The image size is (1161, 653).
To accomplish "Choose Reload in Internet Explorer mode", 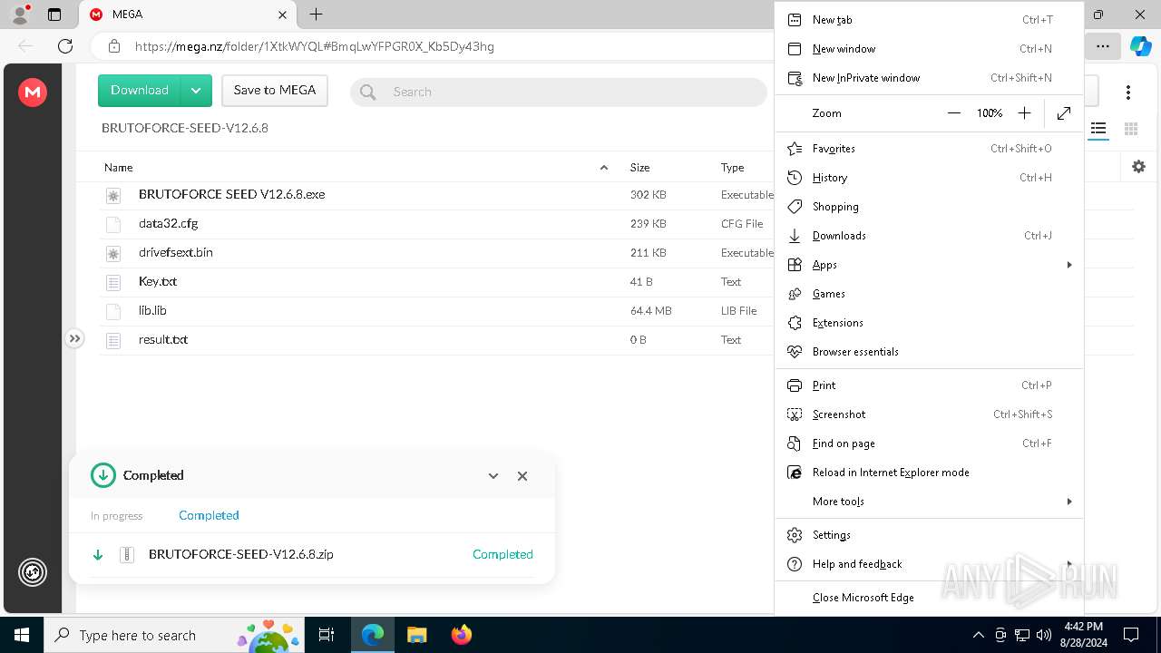I will pyautogui.click(x=930, y=473).
